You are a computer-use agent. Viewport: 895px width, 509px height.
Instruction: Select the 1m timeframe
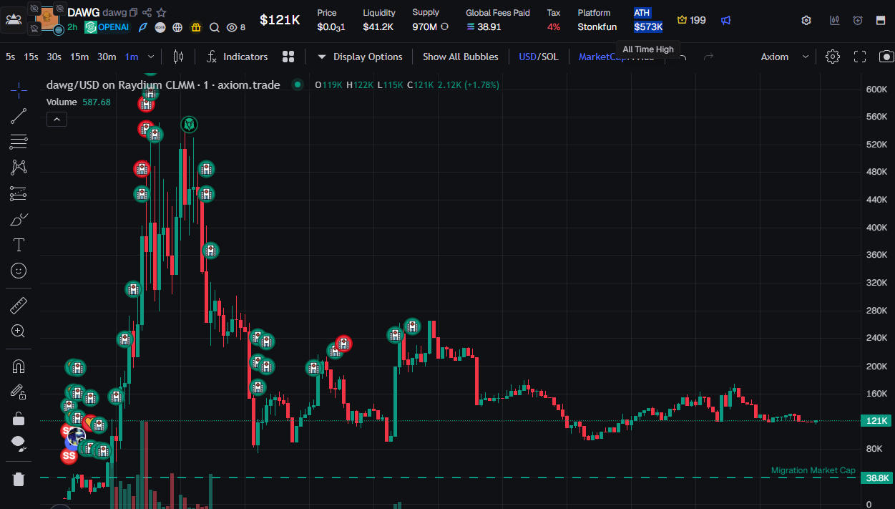(132, 57)
